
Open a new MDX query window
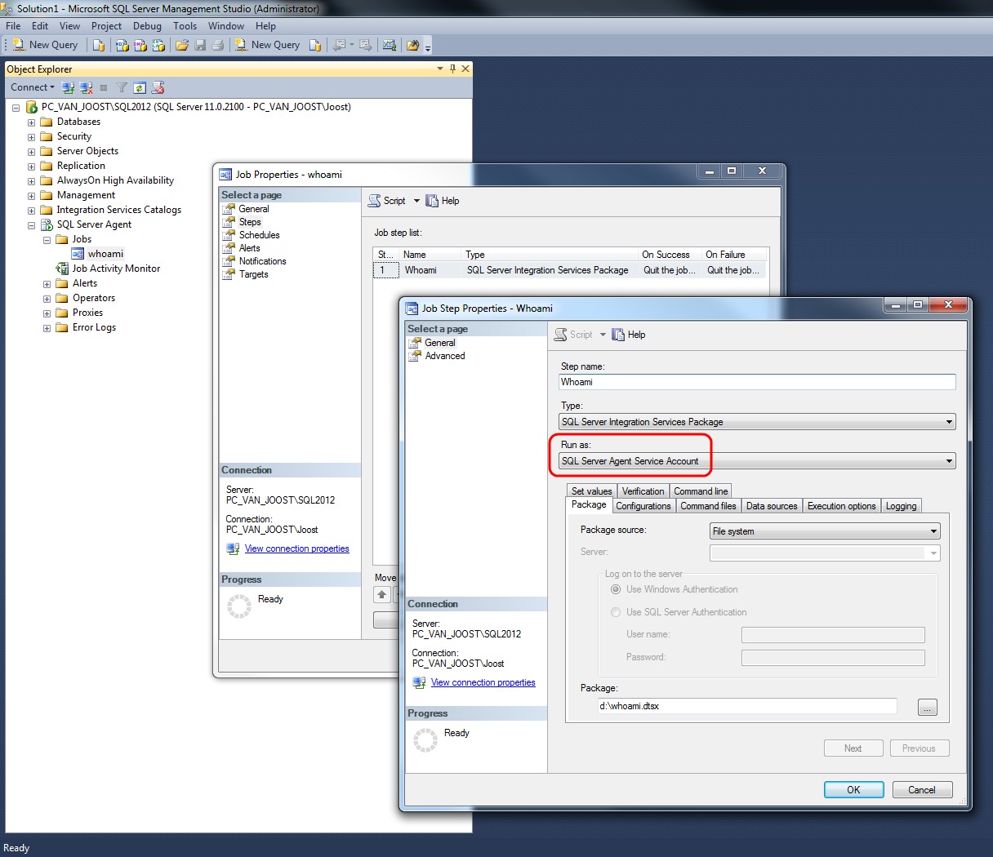(121, 45)
